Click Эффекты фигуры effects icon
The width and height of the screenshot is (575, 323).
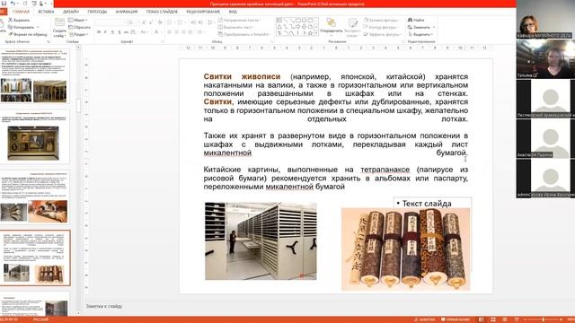click(367, 34)
